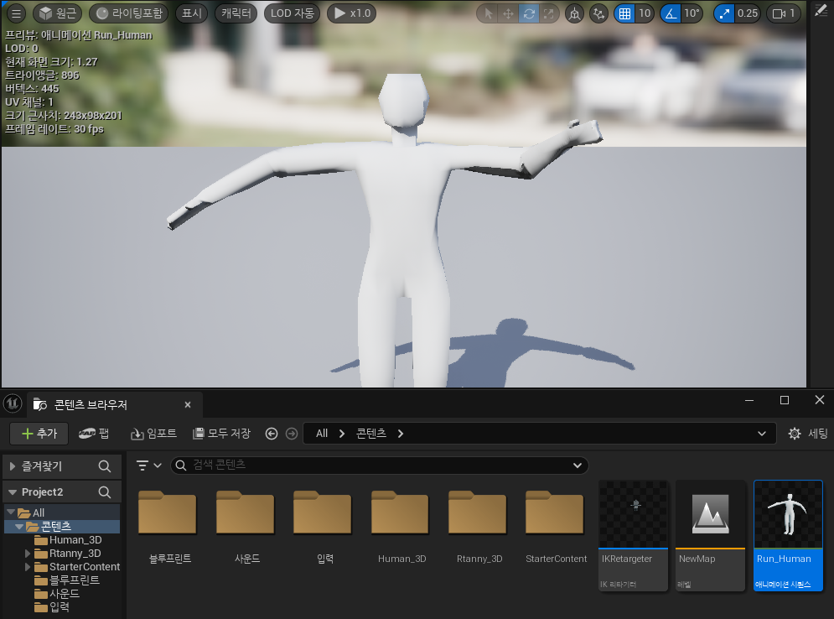Select the rotate transform tool

(529, 13)
